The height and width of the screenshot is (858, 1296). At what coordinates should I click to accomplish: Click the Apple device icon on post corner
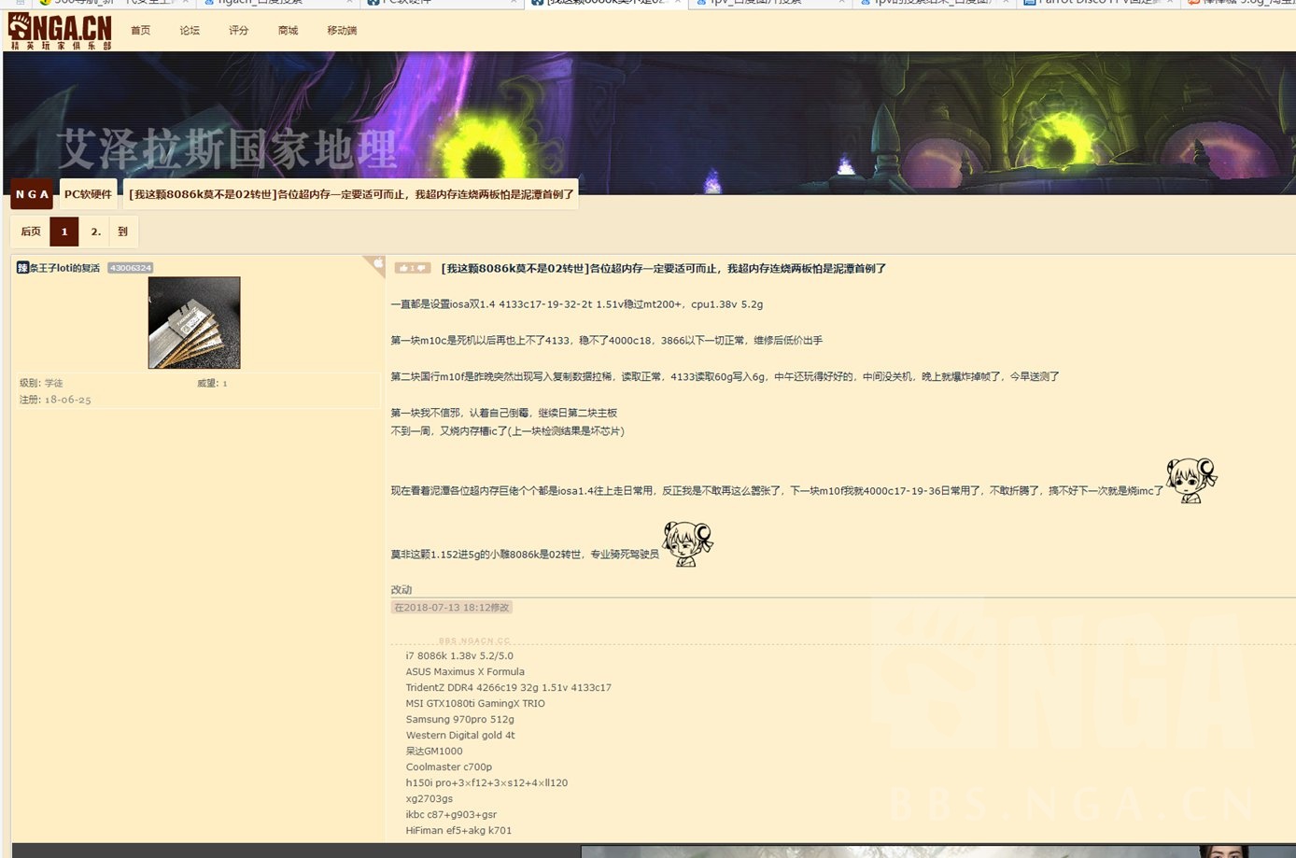click(377, 264)
